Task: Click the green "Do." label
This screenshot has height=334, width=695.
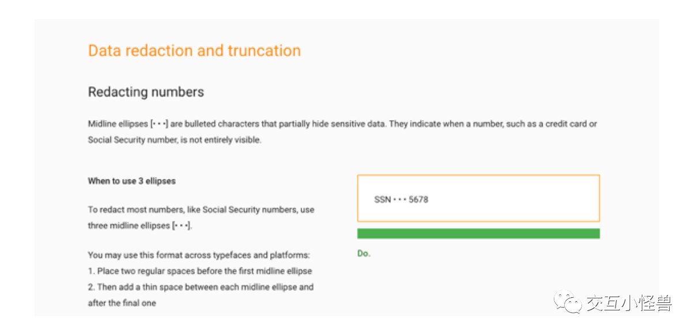Action: [x=364, y=253]
